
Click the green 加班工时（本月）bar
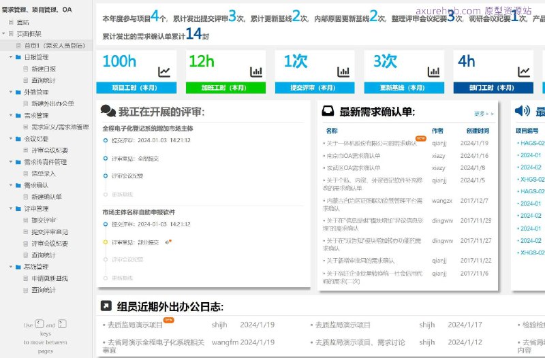click(x=226, y=88)
